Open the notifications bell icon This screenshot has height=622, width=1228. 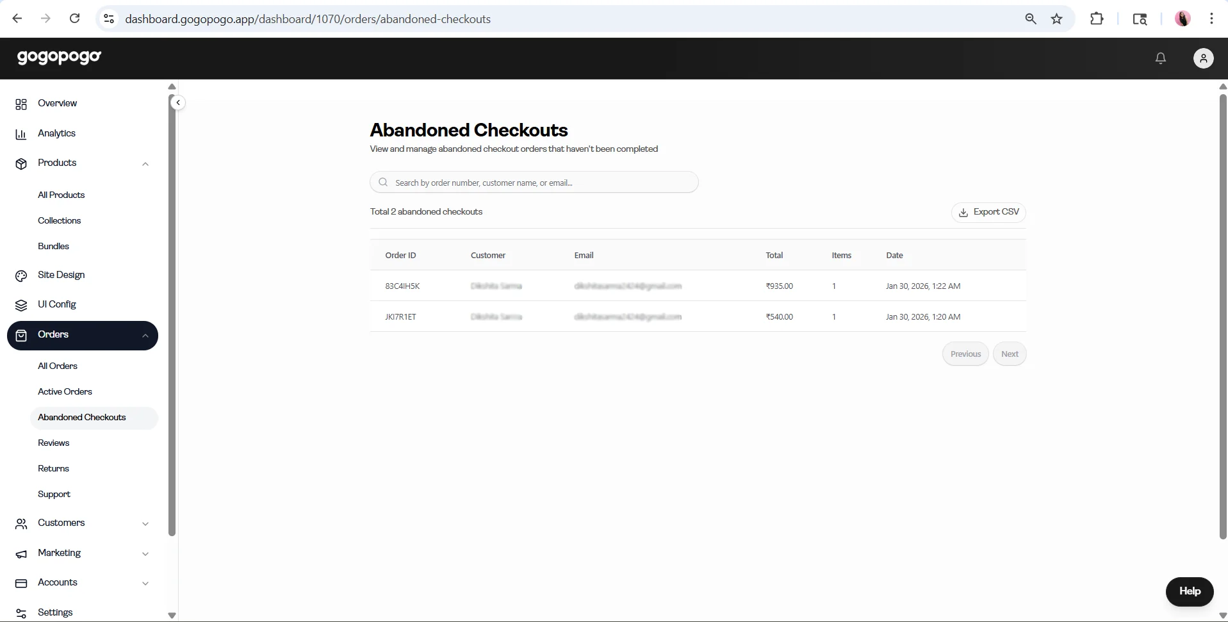pyautogui.click(x=1160, y=58)
